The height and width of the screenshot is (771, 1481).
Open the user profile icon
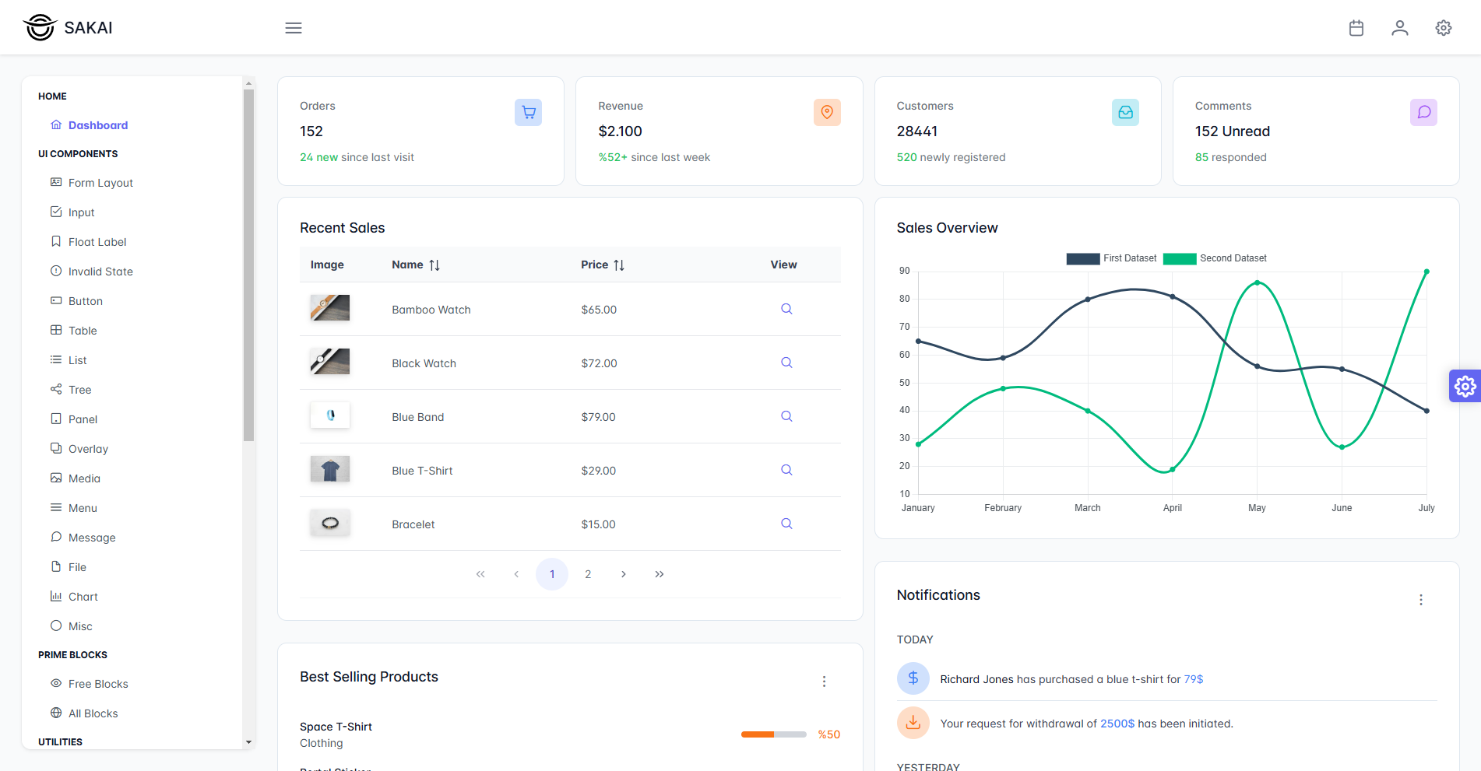(x=1400, y=28)
